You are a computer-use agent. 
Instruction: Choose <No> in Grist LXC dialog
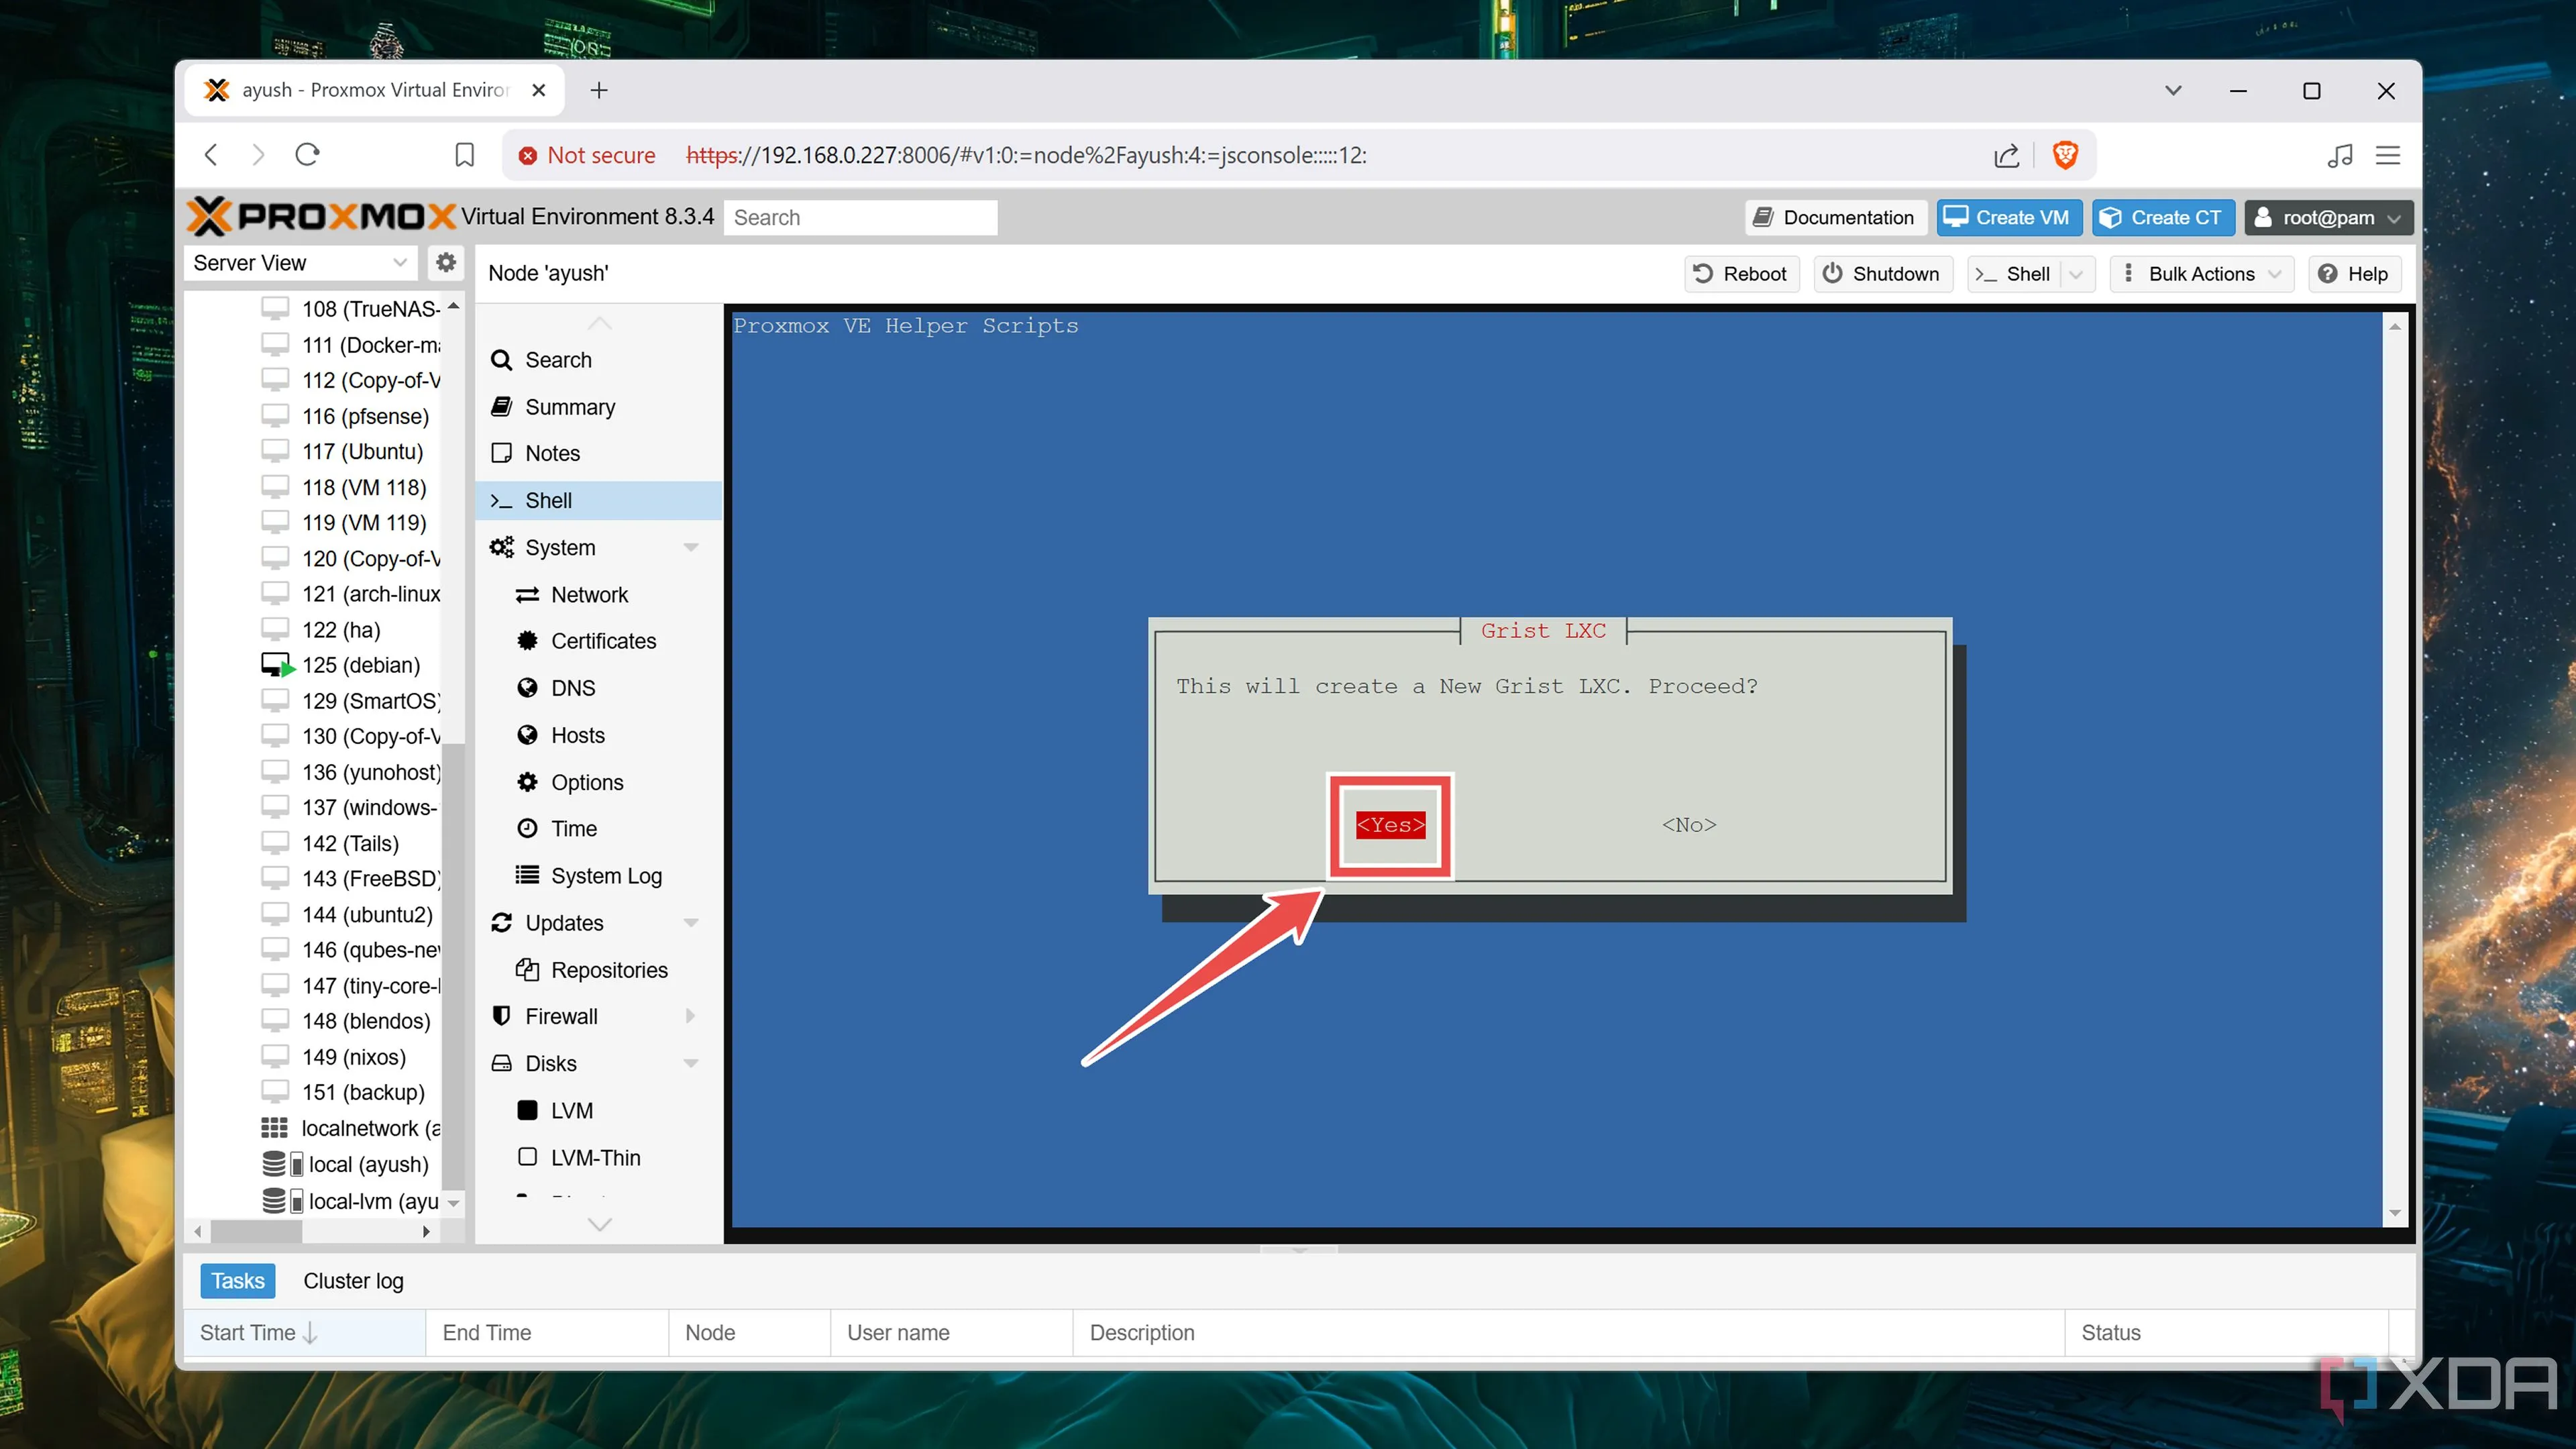tap(1689, 825)
